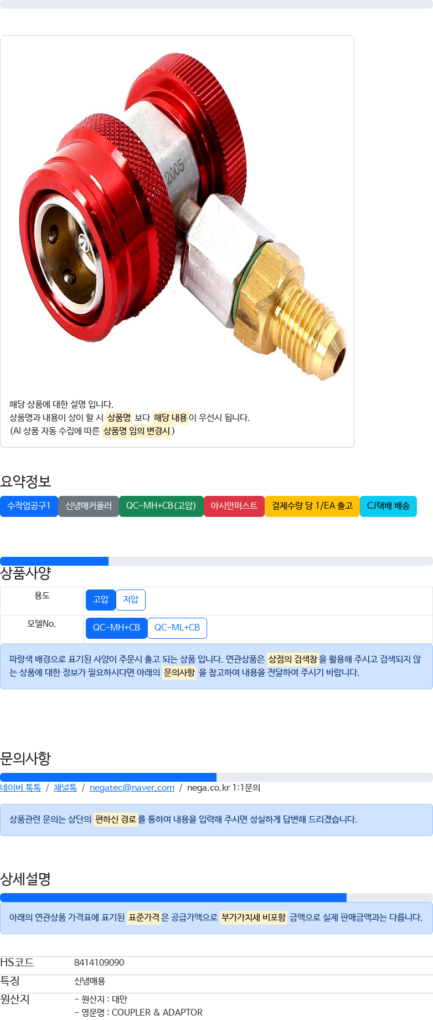Viewport: 433px width, 1020px height.
Task: Click the progress bar under 상세설명
Action: click(x=216, y=898)
